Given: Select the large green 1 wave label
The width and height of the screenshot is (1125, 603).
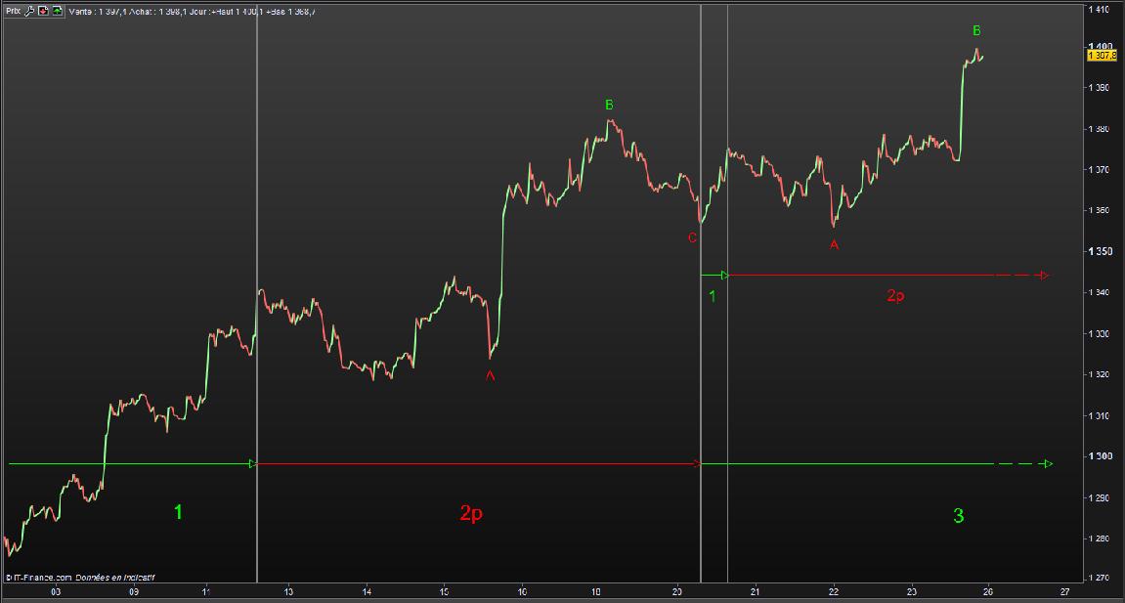Looking at the screenshot, I should pos(178,512).
